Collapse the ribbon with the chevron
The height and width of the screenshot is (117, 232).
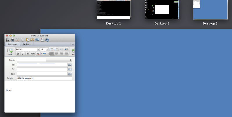coord(73,44)
